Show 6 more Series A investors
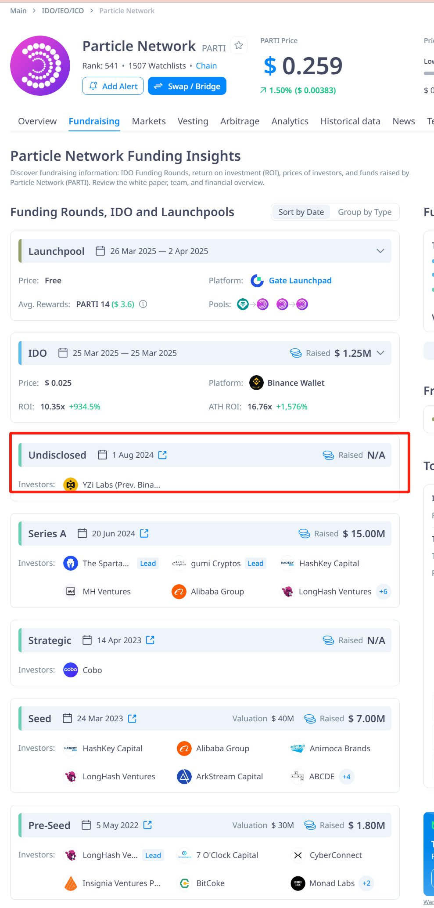Viewport: 434px width, 908px height. (x=383, y=592)
